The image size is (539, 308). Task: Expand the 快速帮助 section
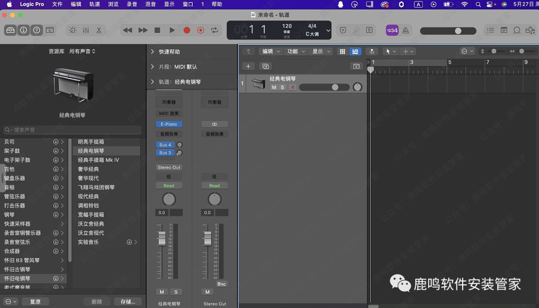tap(153, 52)
